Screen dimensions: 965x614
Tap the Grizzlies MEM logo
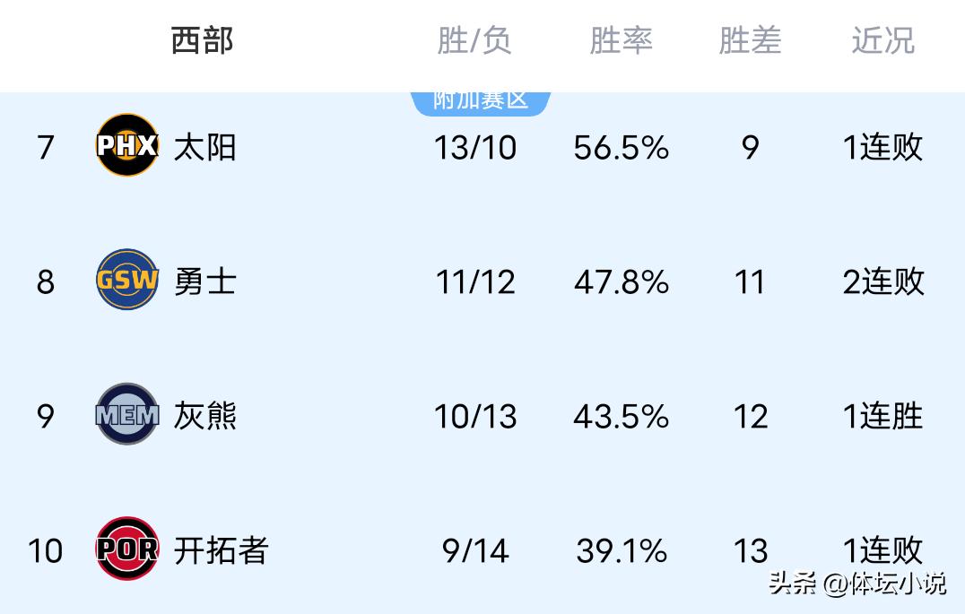coord(127,414)
